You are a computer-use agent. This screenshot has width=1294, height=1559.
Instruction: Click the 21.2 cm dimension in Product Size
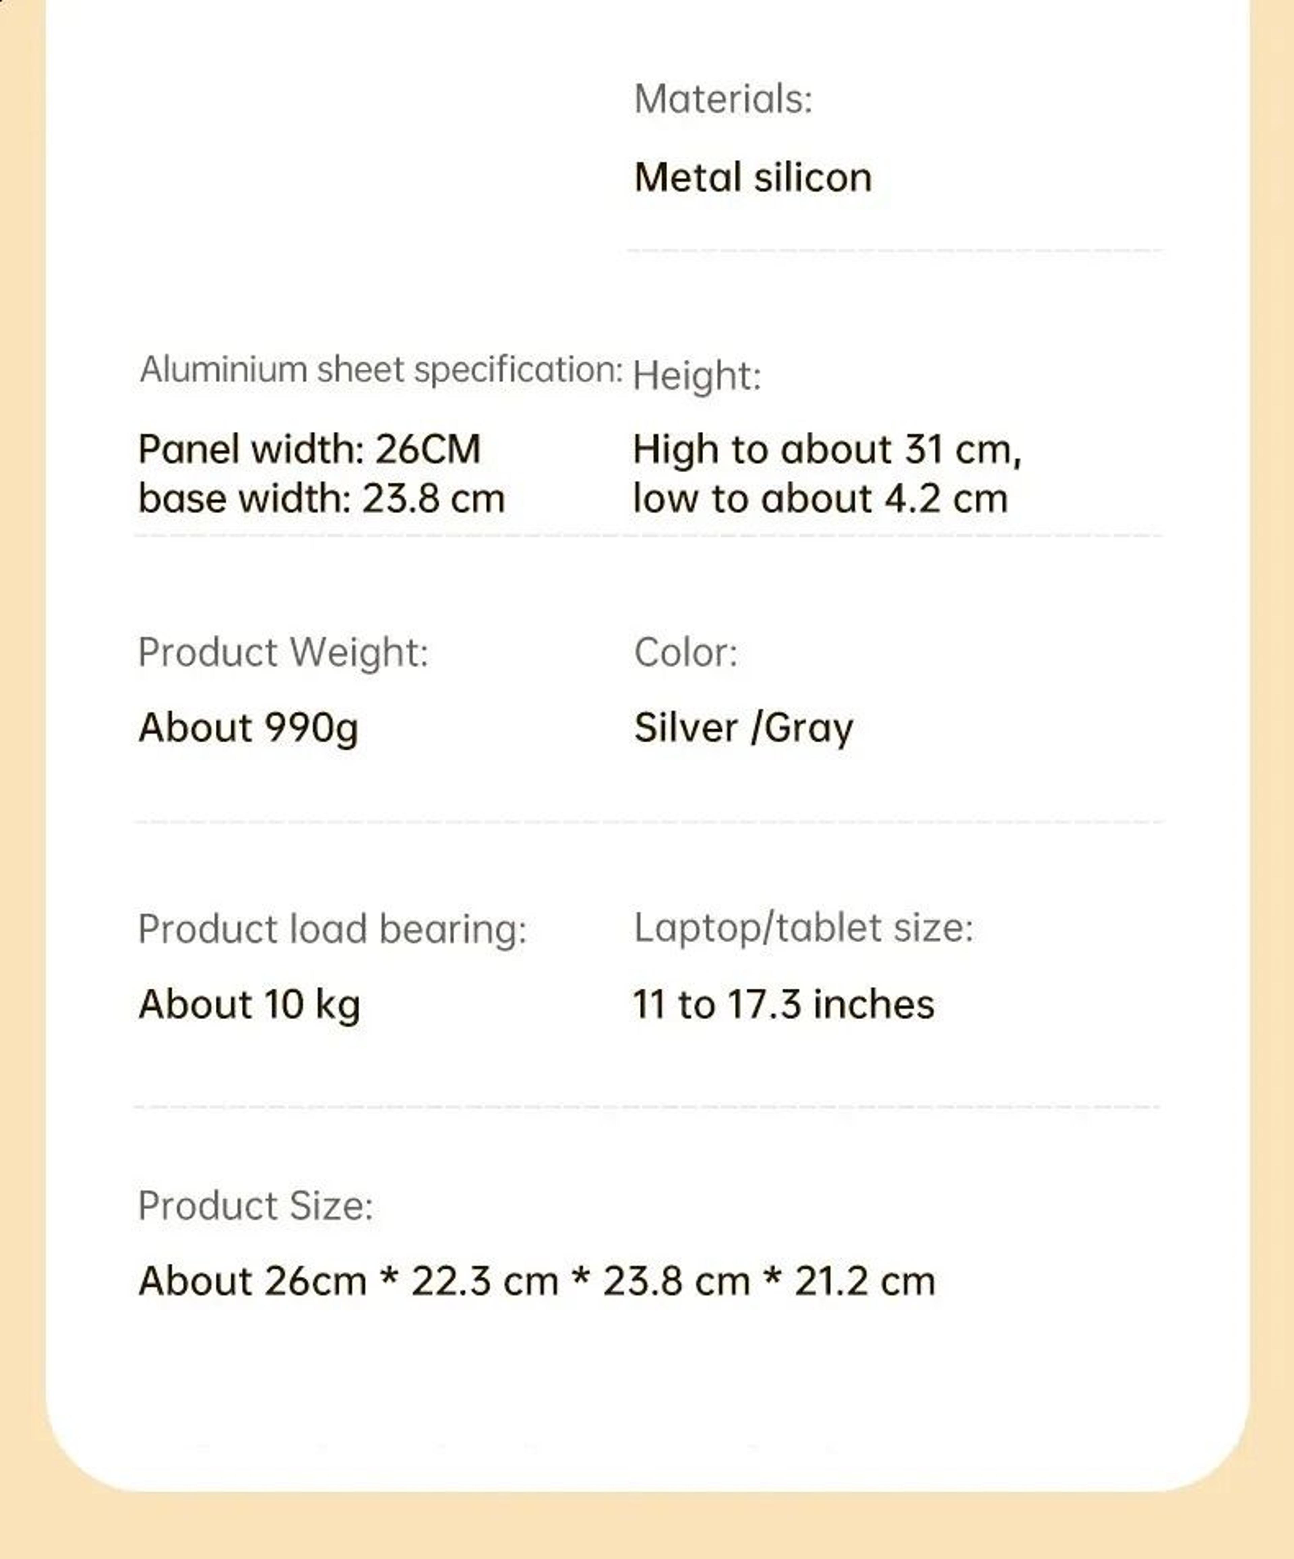(865, 1281)
